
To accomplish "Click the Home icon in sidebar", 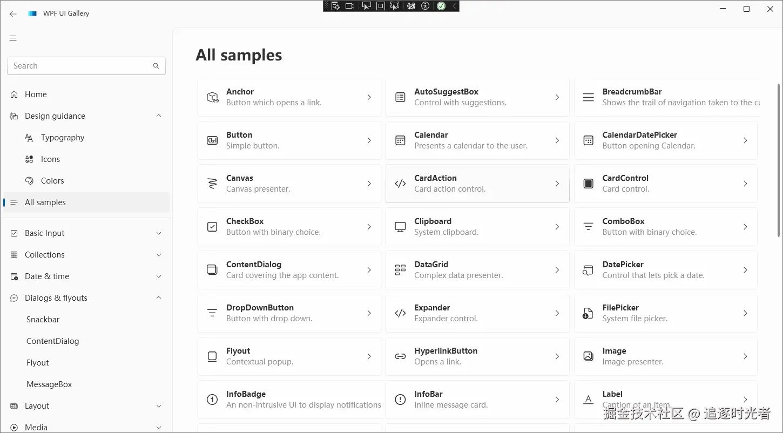I will click(x=14, y=94).
